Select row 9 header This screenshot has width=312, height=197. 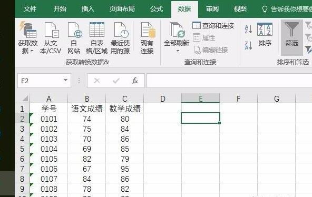(22, 189)
